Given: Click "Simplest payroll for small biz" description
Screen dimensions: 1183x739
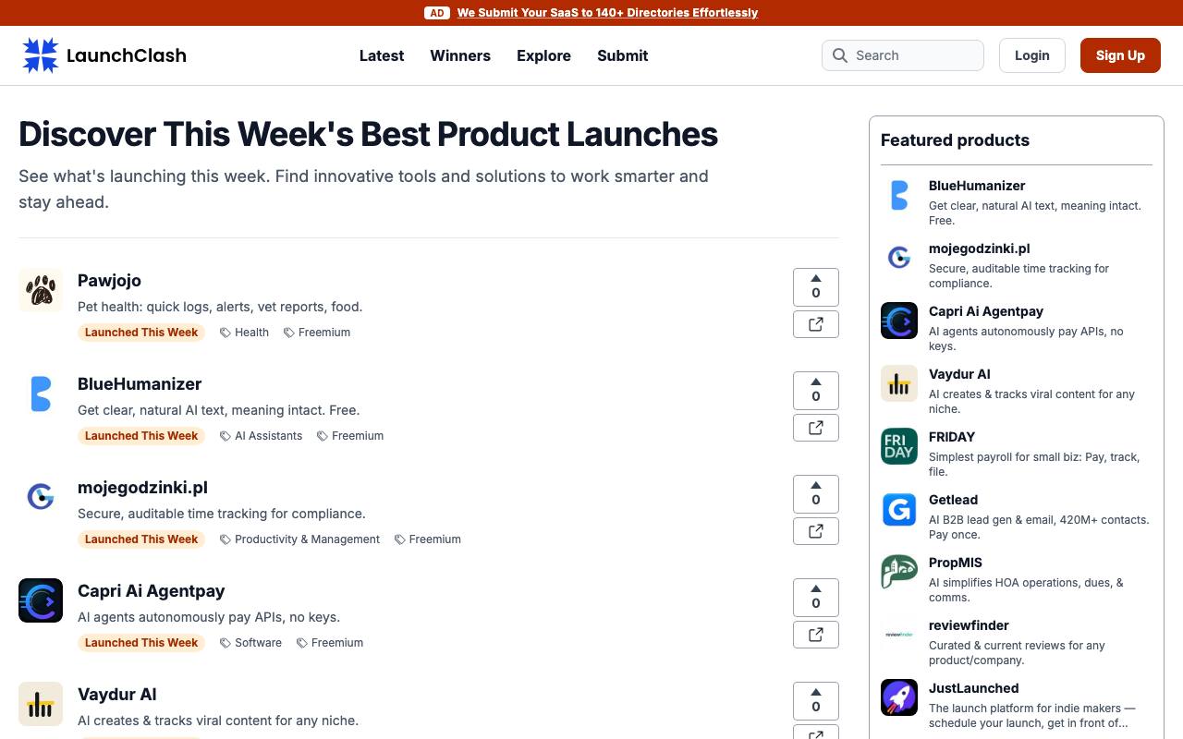Looking at the screenshot, I should click(x=1034, y=464).
